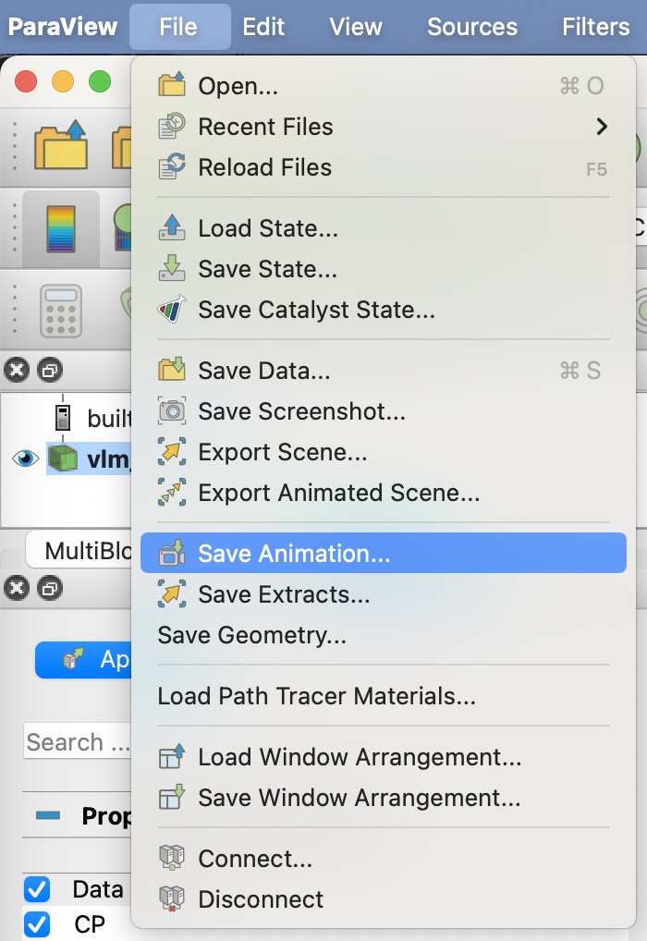
Task: Click the Reload Files icon
Action: (172, 166)
